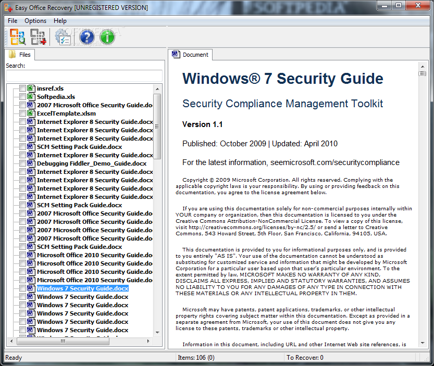The width and height of the screenshot is (434, 366).
Task: Click the 'Windows® 7 Security Guide' heading
Action: point(282,79)
